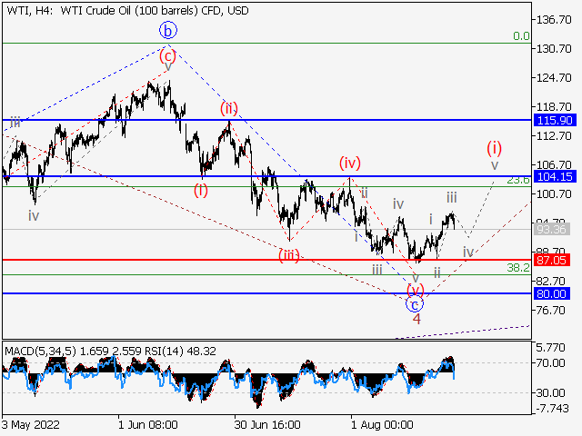Click the 118.70 price axis label

[x=554, y=107]
